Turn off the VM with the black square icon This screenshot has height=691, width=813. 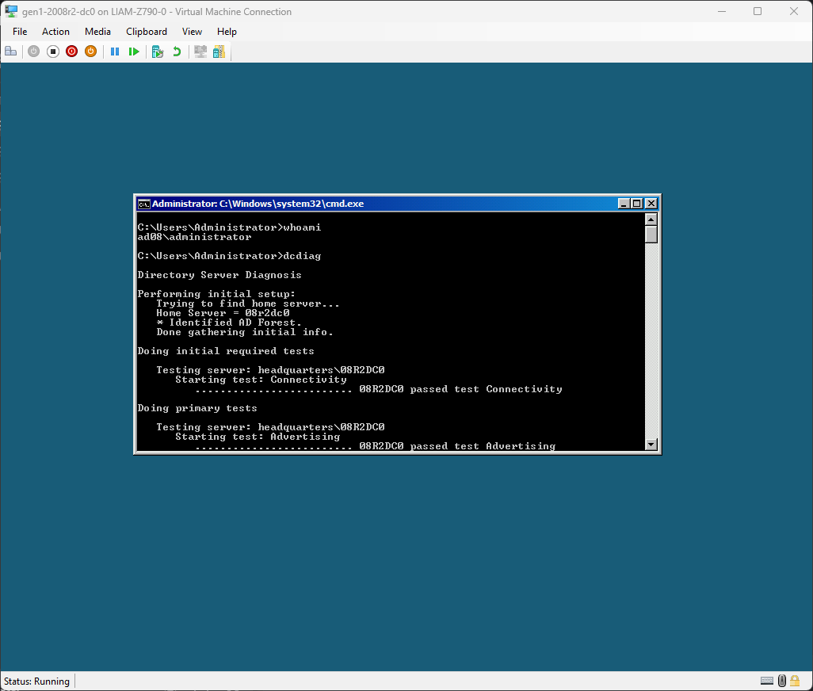click(53, 52)
